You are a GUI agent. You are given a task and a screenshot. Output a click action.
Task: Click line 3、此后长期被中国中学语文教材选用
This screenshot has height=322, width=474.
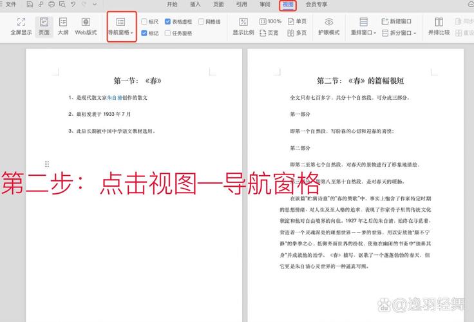pyautogui.click(x=112, y=131)
